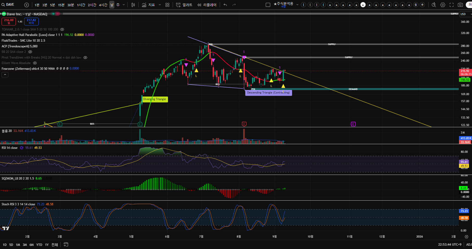Toggle the market status indicator pill

55,14
